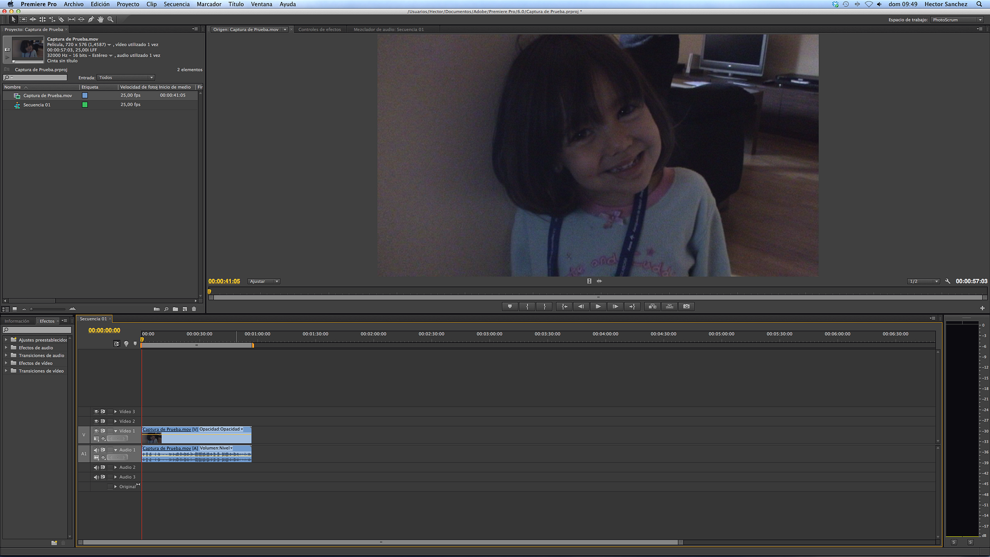Select the Zoom magnifier tool
The image size is (990, 557).
[110, 20]
